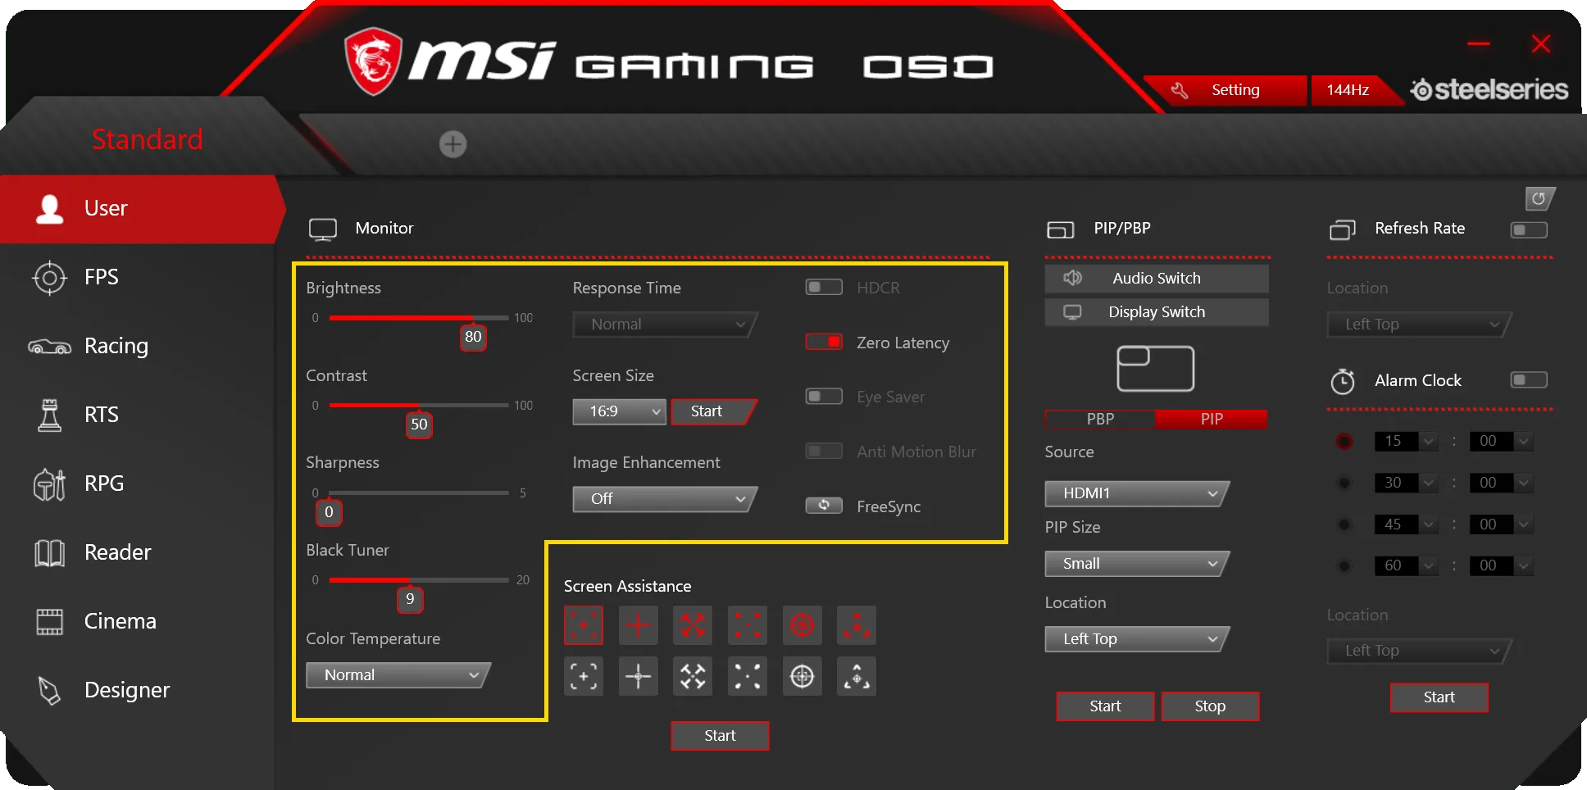Select the red plus crosshair
The height and width of the screenshot is (790, 1587).
pos(639,626)
